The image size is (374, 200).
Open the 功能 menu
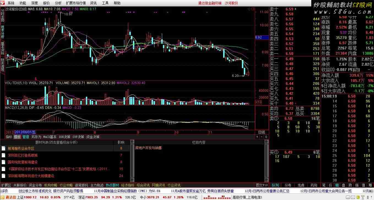pyautogui.click(x=23, y=3)
